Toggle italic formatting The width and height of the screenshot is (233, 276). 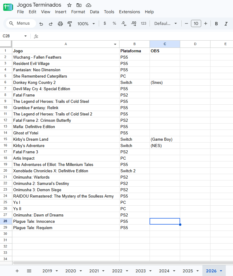pyautogui.click(x=226, y=23)
